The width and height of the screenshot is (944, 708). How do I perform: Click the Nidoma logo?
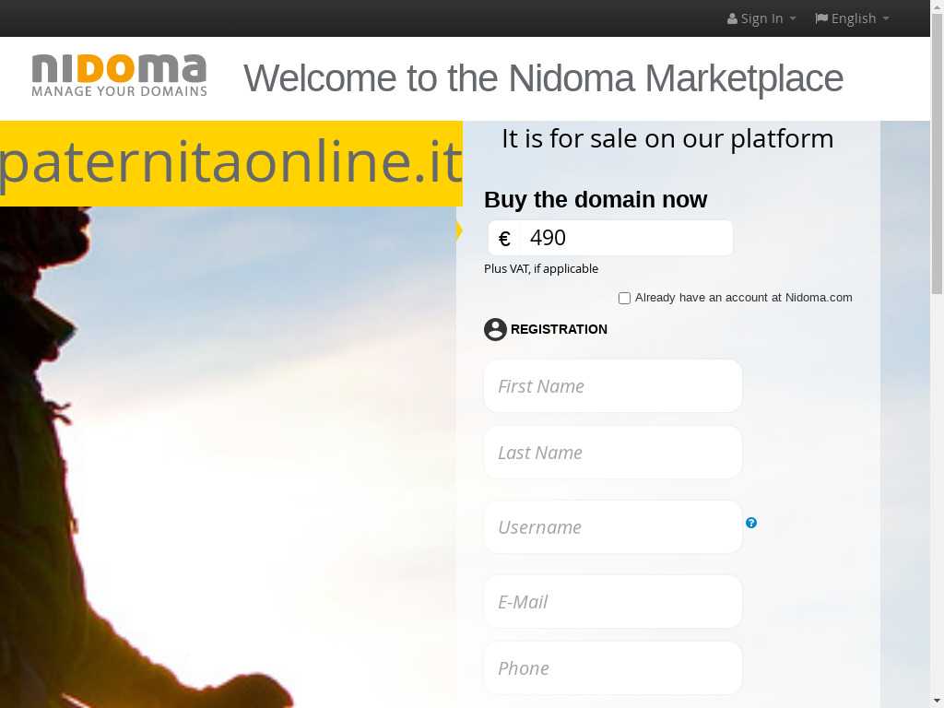[x=119, y=76]
